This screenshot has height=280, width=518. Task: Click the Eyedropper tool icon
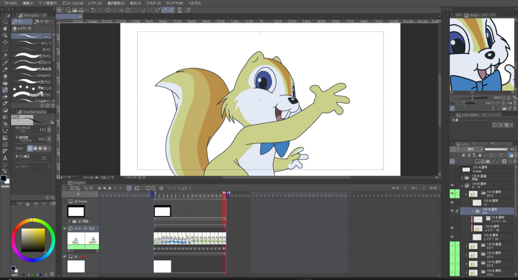[5, 63]
